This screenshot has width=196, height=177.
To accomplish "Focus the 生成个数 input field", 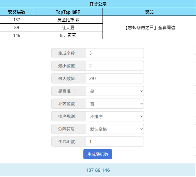I will click(114, 53).
